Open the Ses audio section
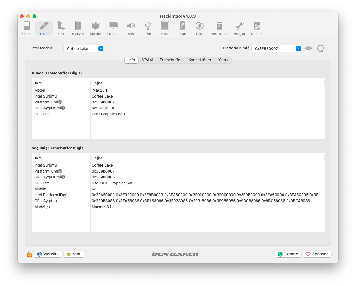This screenshot has width=356, height=286. 130,28
